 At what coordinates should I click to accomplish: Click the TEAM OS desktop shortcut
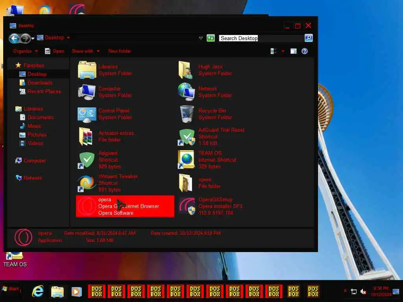[15, 260]
